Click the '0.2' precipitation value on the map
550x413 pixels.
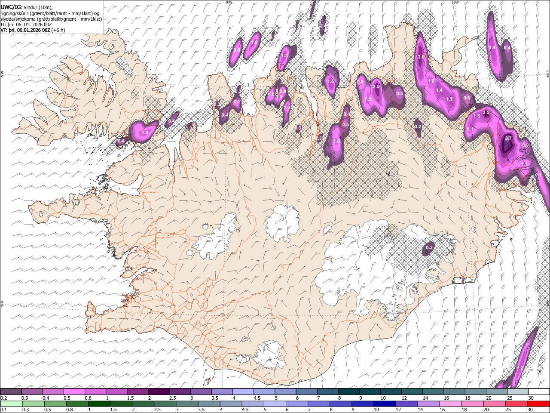coord(418,126)
